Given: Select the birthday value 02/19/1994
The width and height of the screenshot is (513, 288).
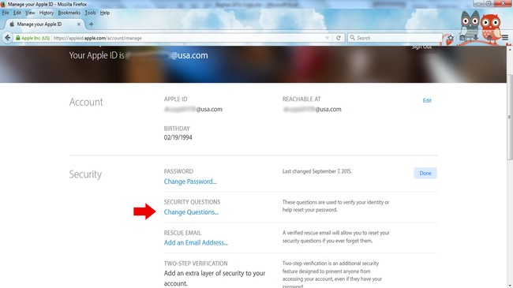Looking at the screenshot, I should pos(178,137).
